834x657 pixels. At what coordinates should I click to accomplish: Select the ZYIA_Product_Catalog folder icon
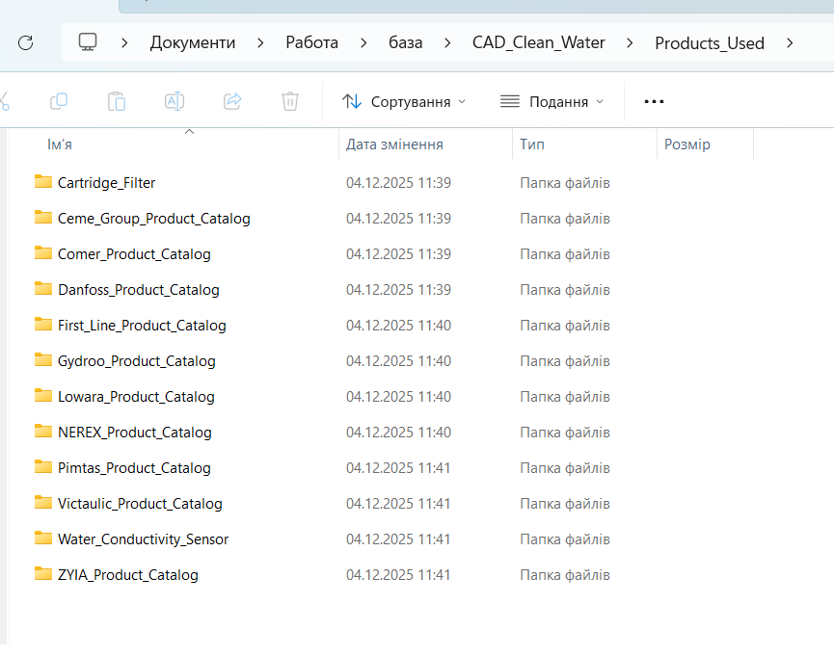[x=43, y=573]
